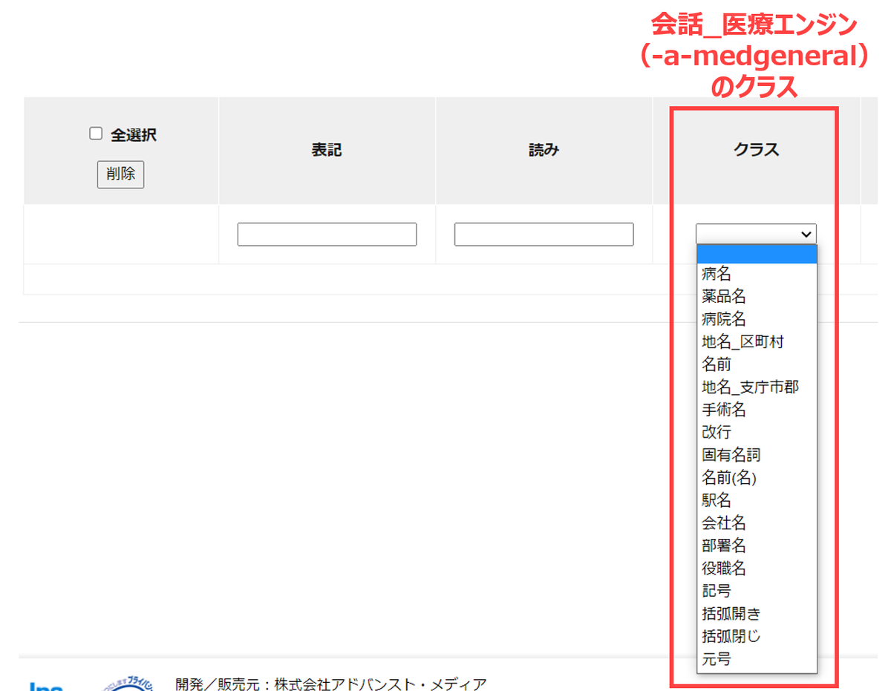Image resolution: width=891 pixels, height=691 pixels.
Task: Select the 括弧閉じ option
Action: [x=757, y=636]
